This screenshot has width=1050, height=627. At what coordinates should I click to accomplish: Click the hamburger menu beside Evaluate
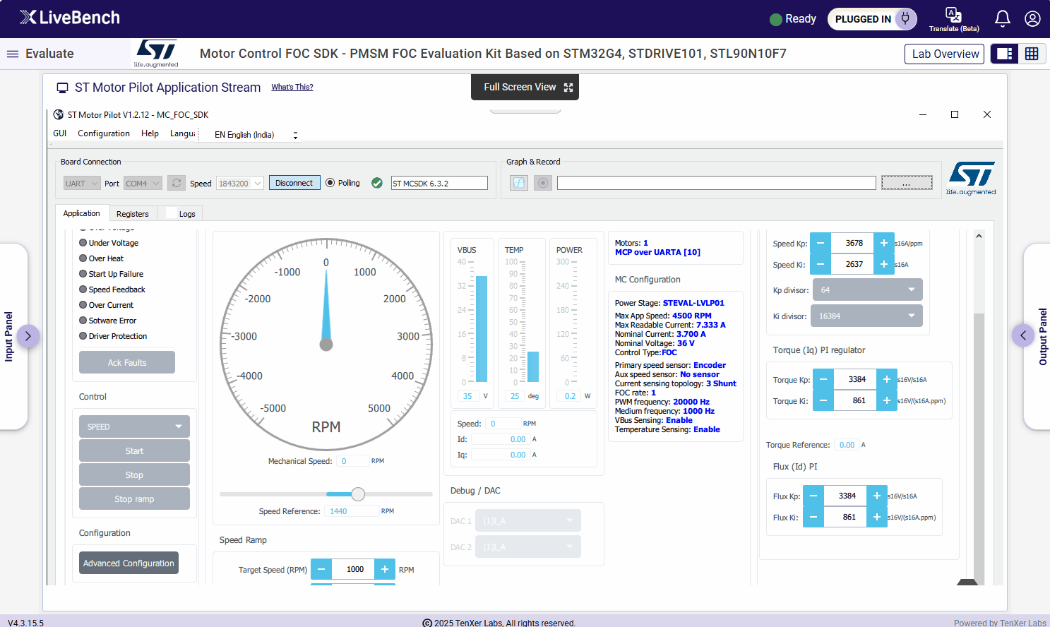coord(13,54)
